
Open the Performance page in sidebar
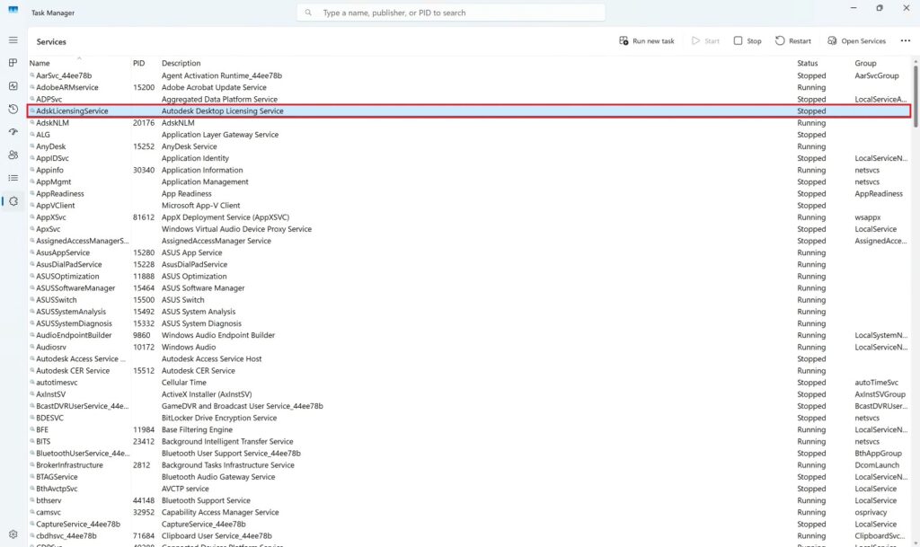point(13,86)
